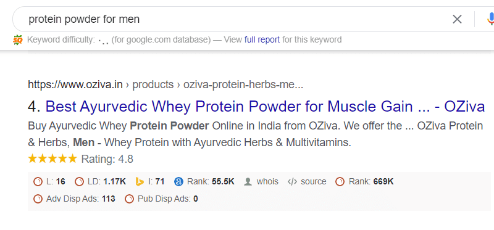Viewport: 494px width, 230px height.
Task: Click the Adv Disp Ads circle icon
Action: click(x=38, y=199)
